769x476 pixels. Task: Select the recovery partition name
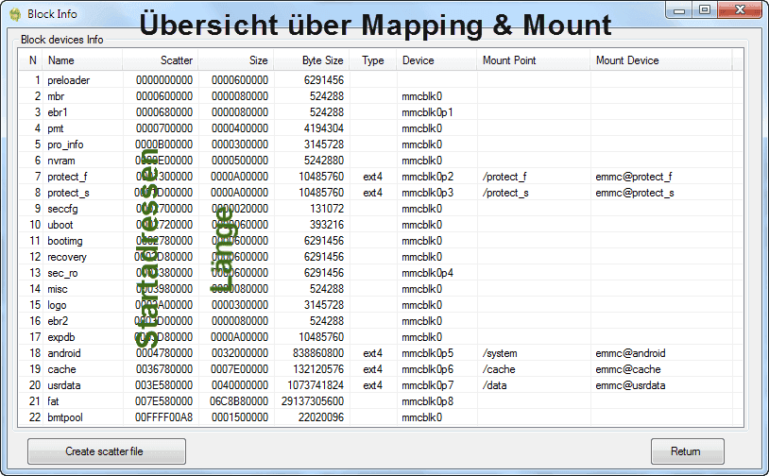click(67, 257)
